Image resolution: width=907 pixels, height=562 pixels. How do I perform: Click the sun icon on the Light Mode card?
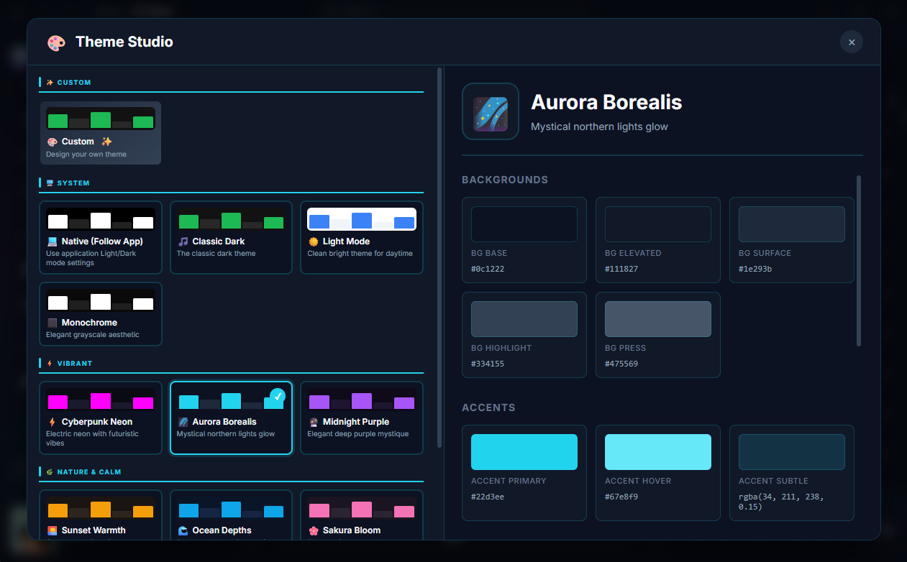point(314,241)
